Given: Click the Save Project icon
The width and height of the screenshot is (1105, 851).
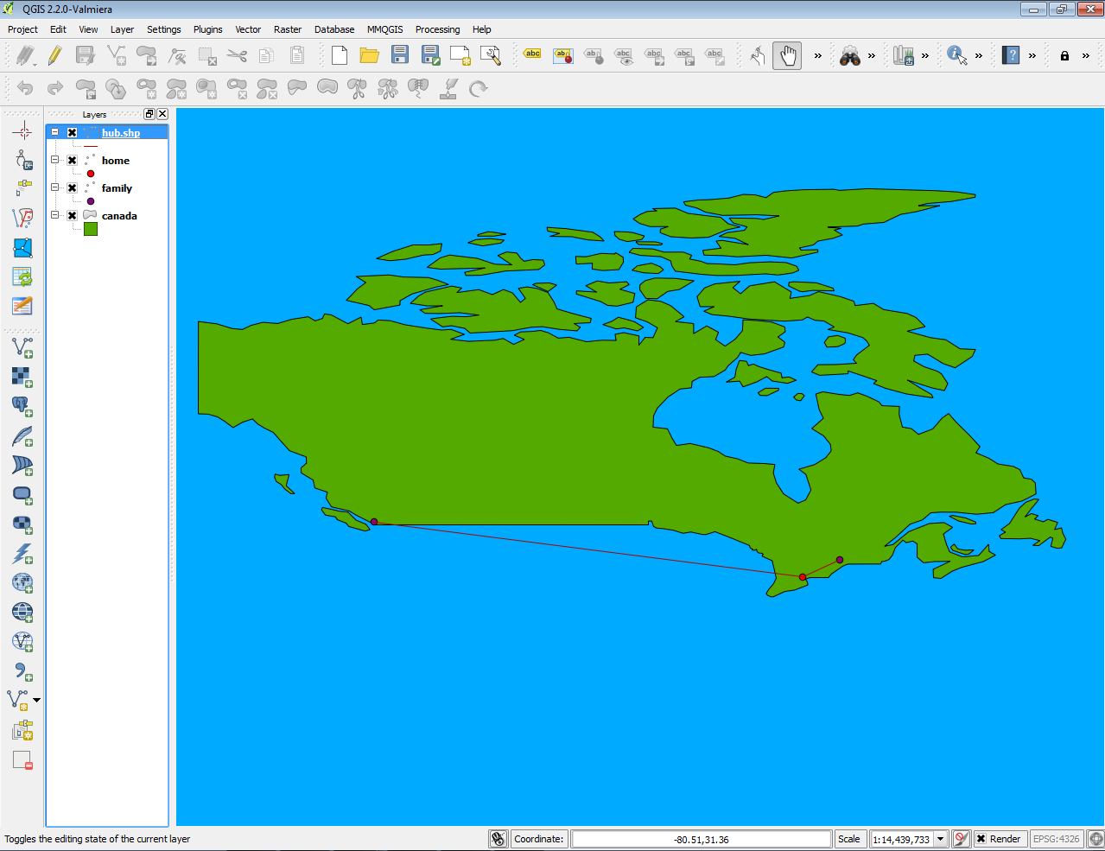Looking at the screenshot, I should (398, 54).
